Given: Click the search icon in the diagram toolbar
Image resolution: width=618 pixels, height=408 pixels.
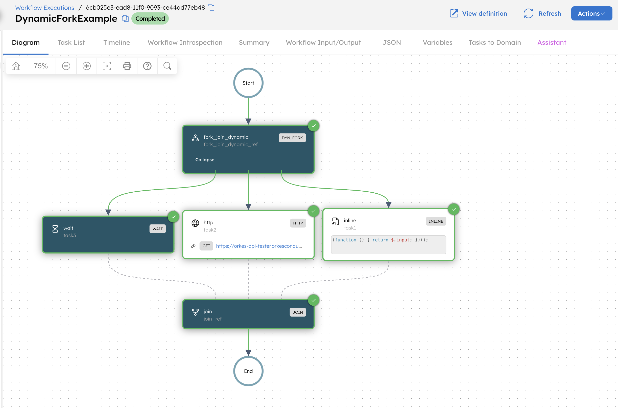Looking at the screenshot, I should coord(167,66).
